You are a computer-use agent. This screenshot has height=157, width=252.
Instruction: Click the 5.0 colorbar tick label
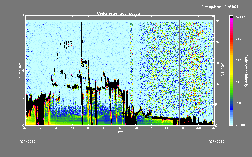tap(239, 104)
